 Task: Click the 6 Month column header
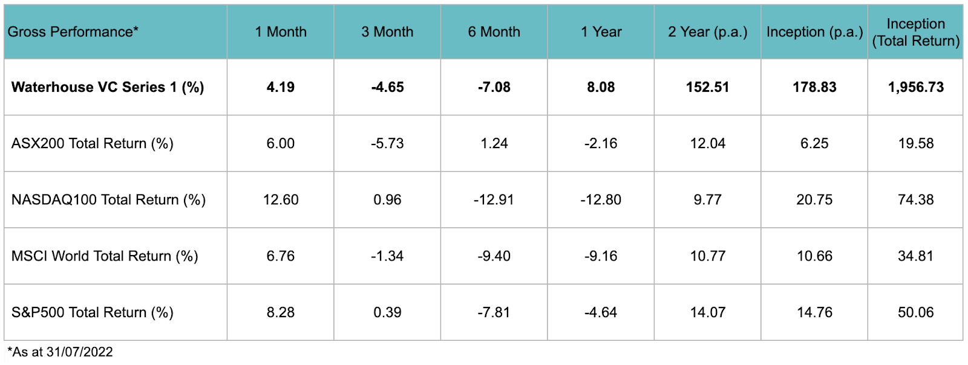(494, 32)
